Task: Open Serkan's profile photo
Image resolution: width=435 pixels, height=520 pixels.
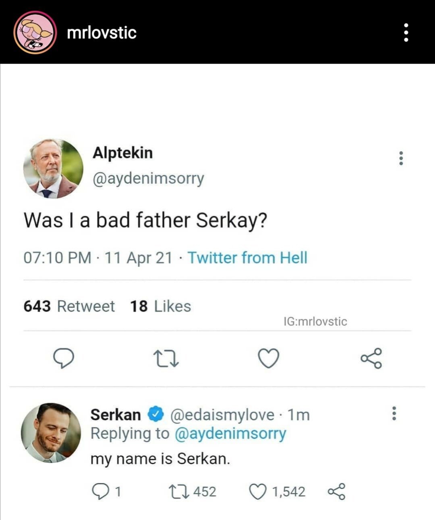Action: 51,433
